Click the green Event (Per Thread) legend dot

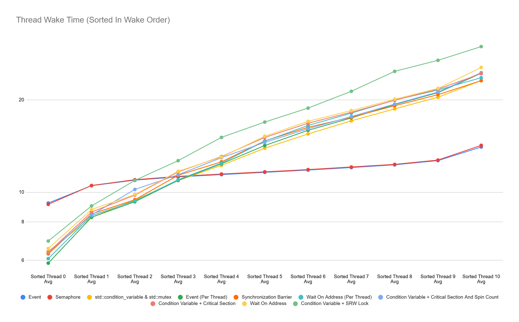coord(180,297)
